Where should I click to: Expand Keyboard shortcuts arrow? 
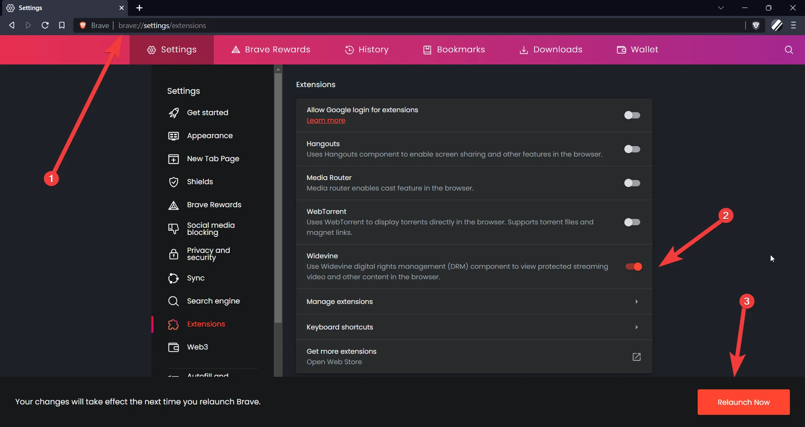tap(636, 327)
